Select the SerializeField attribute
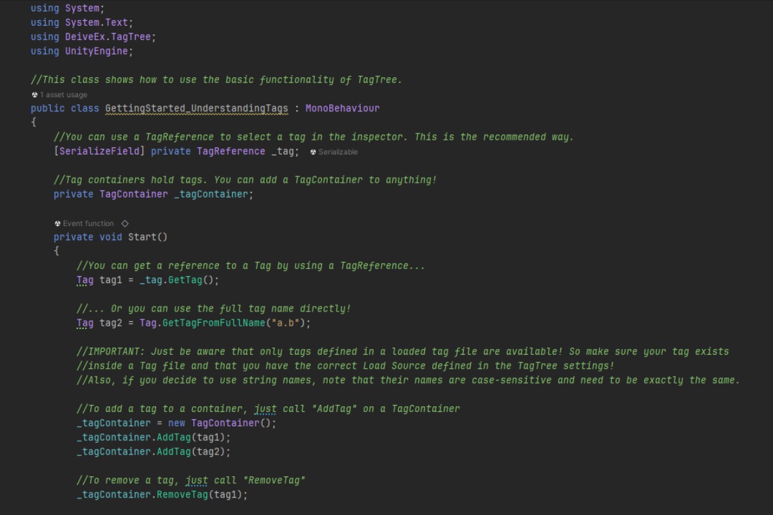Screen dimensions: 773x515 click(99, 151)
